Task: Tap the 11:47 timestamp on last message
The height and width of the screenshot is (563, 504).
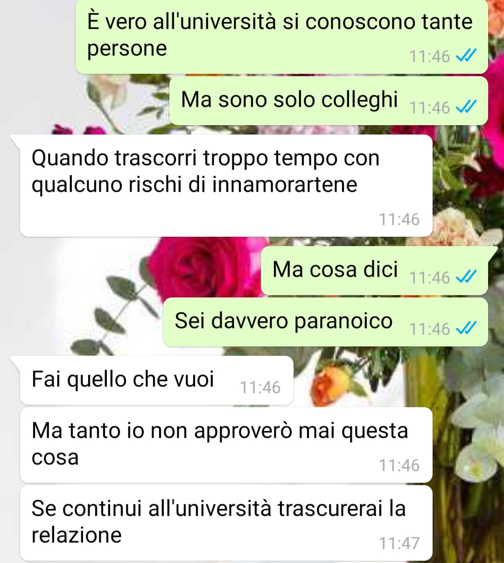Action: (399, 543)
